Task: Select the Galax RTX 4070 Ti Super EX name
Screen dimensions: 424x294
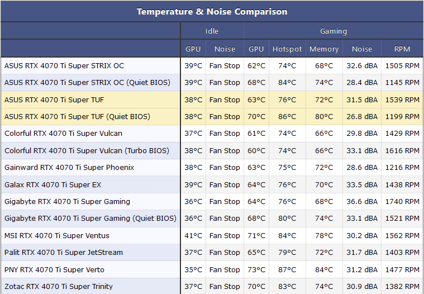Action: (x=53, y=184)
